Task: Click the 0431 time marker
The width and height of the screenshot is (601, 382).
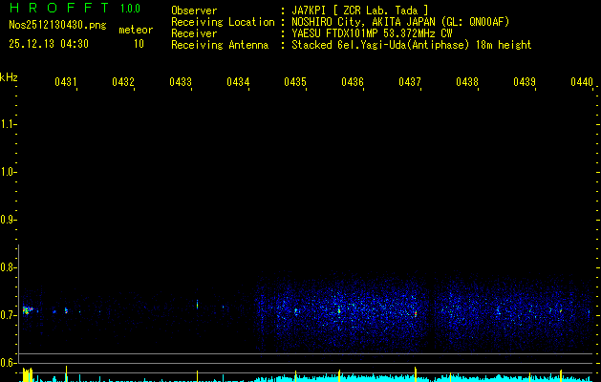Action: 66,83
